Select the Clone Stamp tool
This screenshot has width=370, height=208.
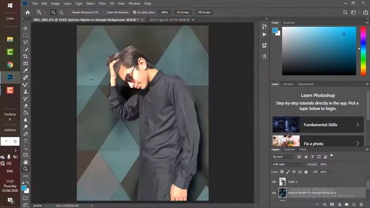(x=25, y=91)
